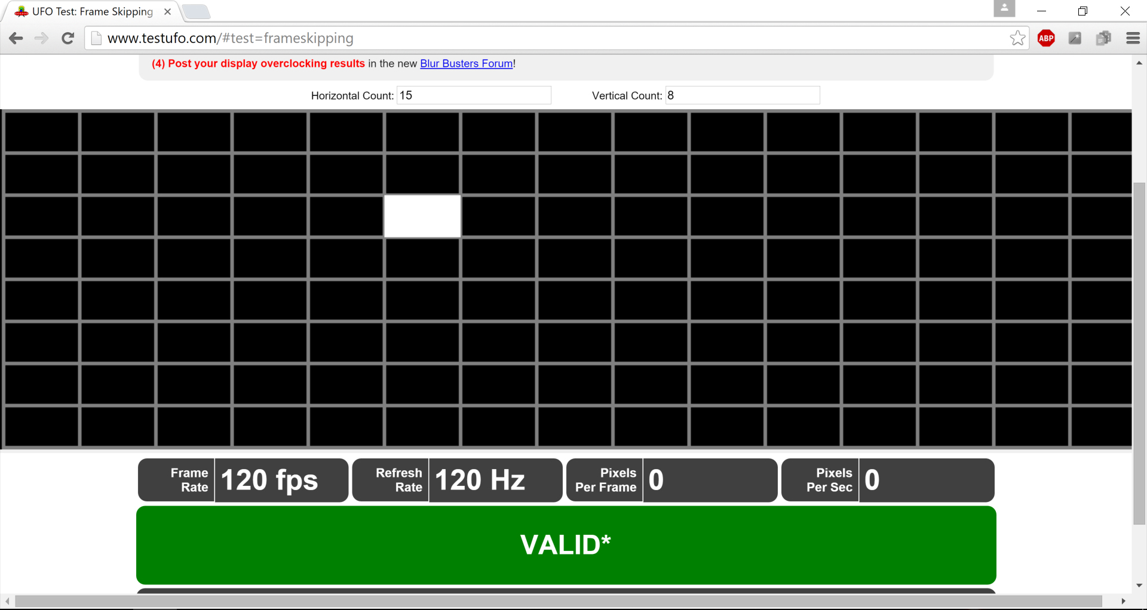Click the browser back arrow

pos(16,38)
